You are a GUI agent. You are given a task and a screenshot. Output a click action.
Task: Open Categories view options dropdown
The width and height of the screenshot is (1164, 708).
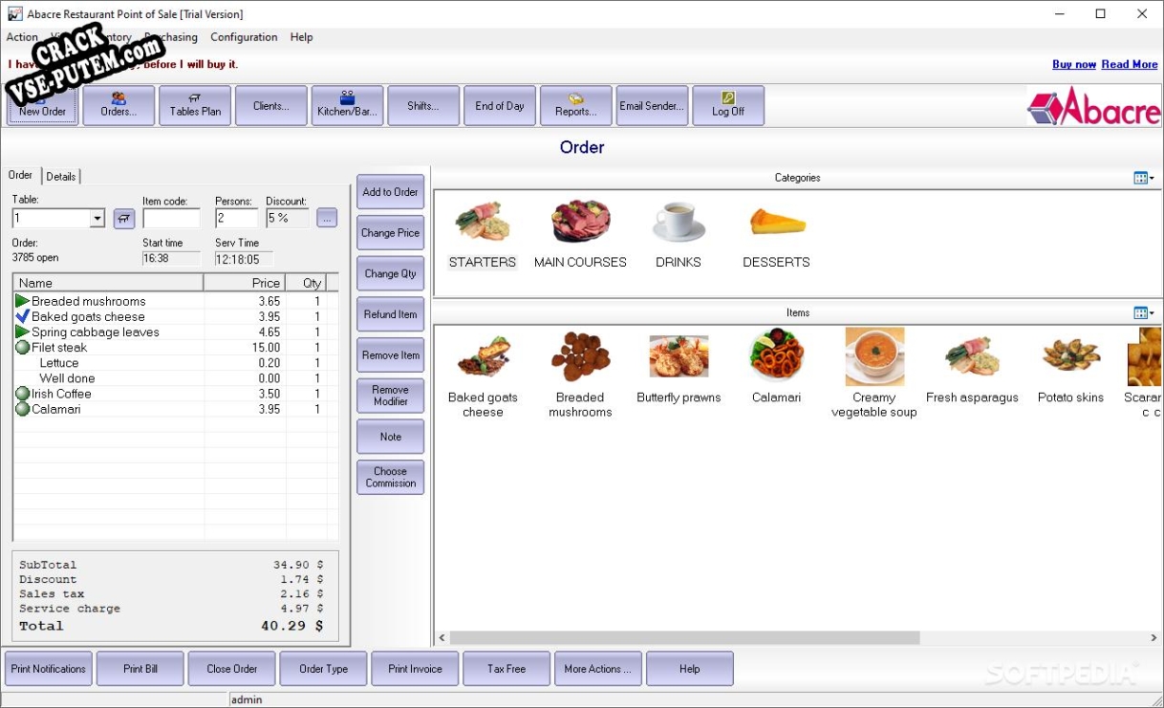(1143, 178)
